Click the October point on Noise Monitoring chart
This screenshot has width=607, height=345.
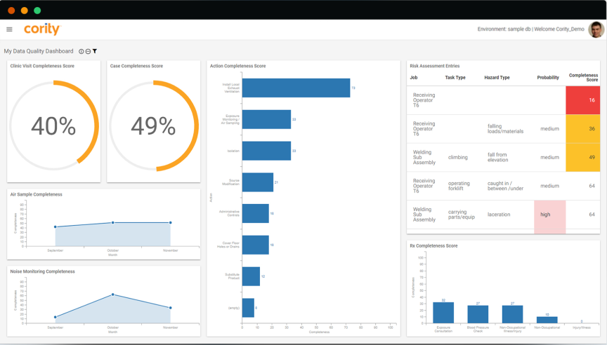point(113,295)
